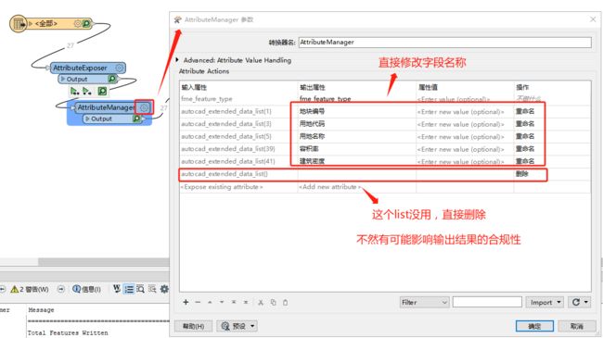Click the filter text input field
The height and width of the screenshot is (338, 603).
tap(487, 302)
